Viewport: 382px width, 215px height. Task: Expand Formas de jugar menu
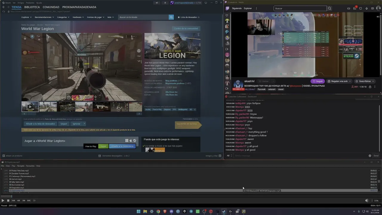(x=95, y=17)
